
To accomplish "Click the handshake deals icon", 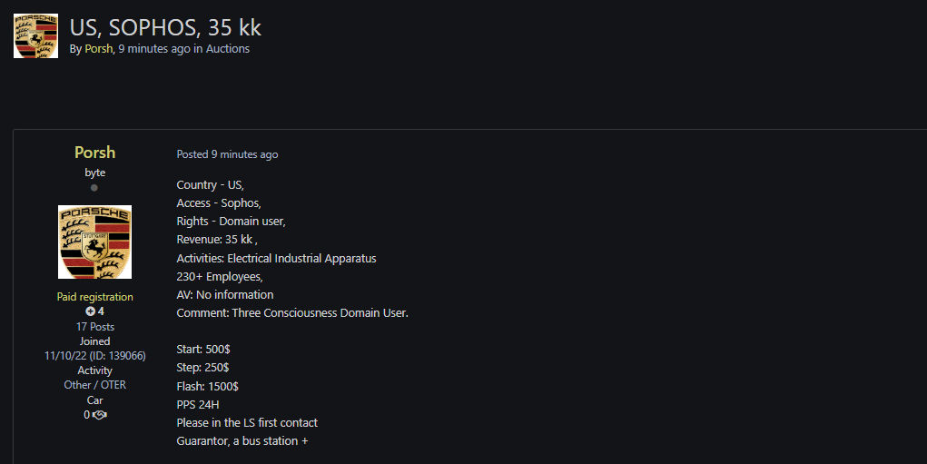I will 99,415.
